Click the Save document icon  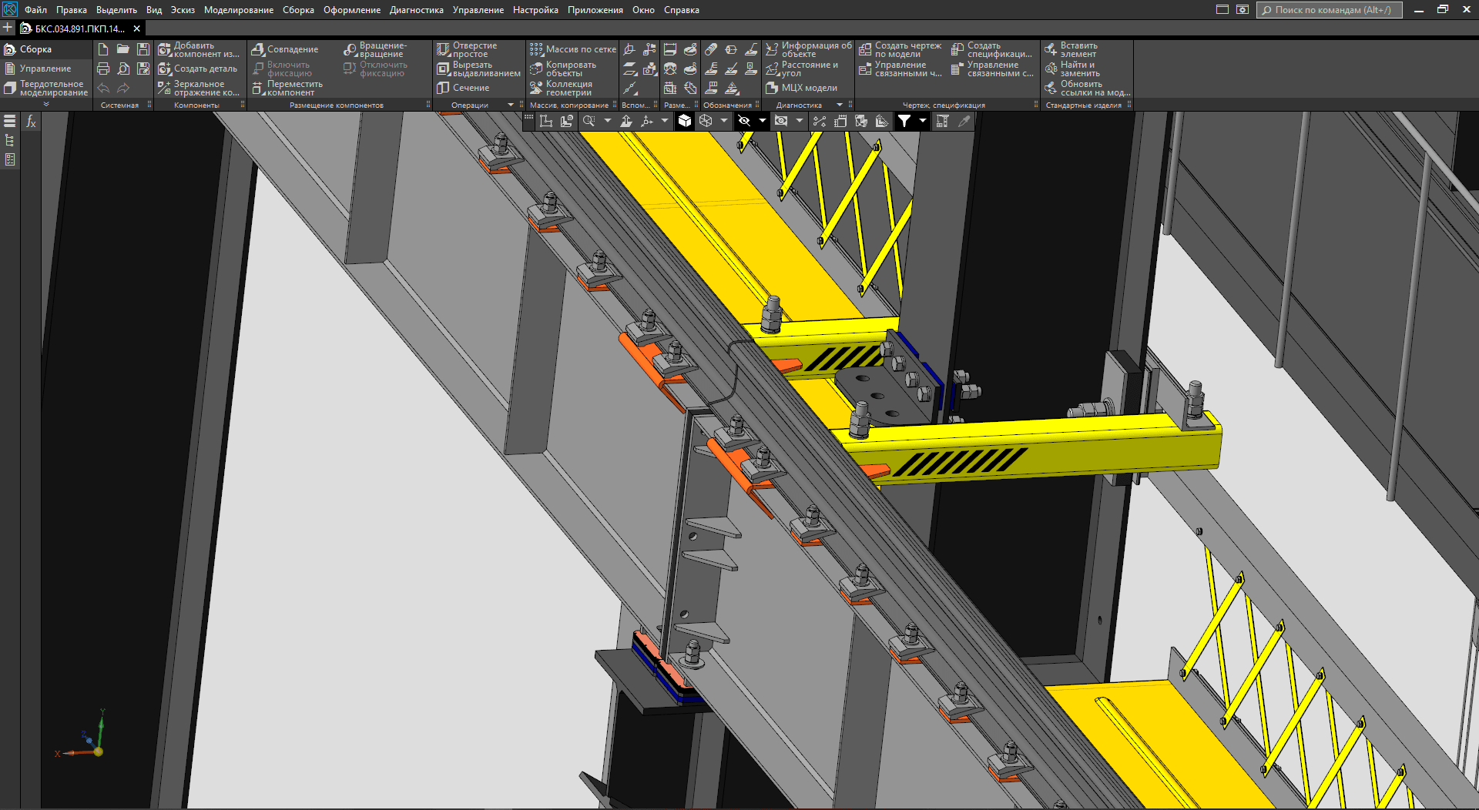(x=143, y=49)
